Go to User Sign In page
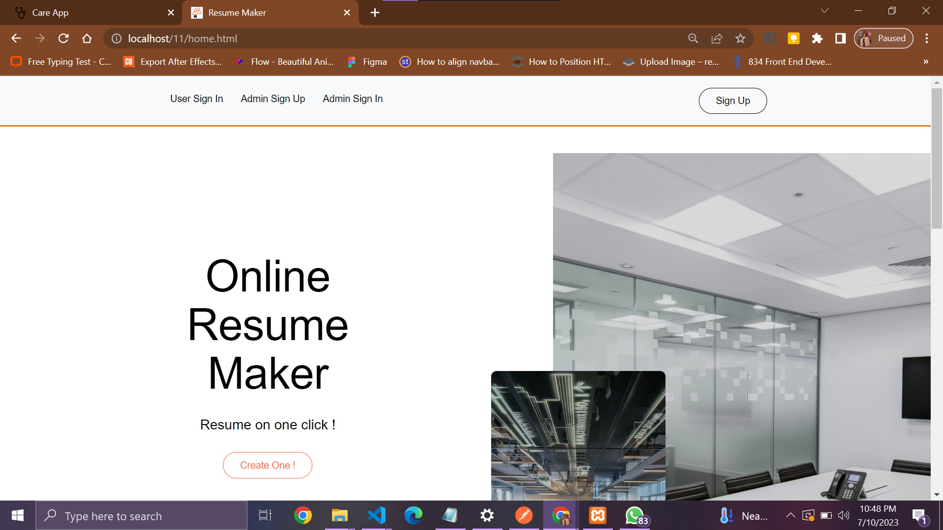 click(196, 99)
